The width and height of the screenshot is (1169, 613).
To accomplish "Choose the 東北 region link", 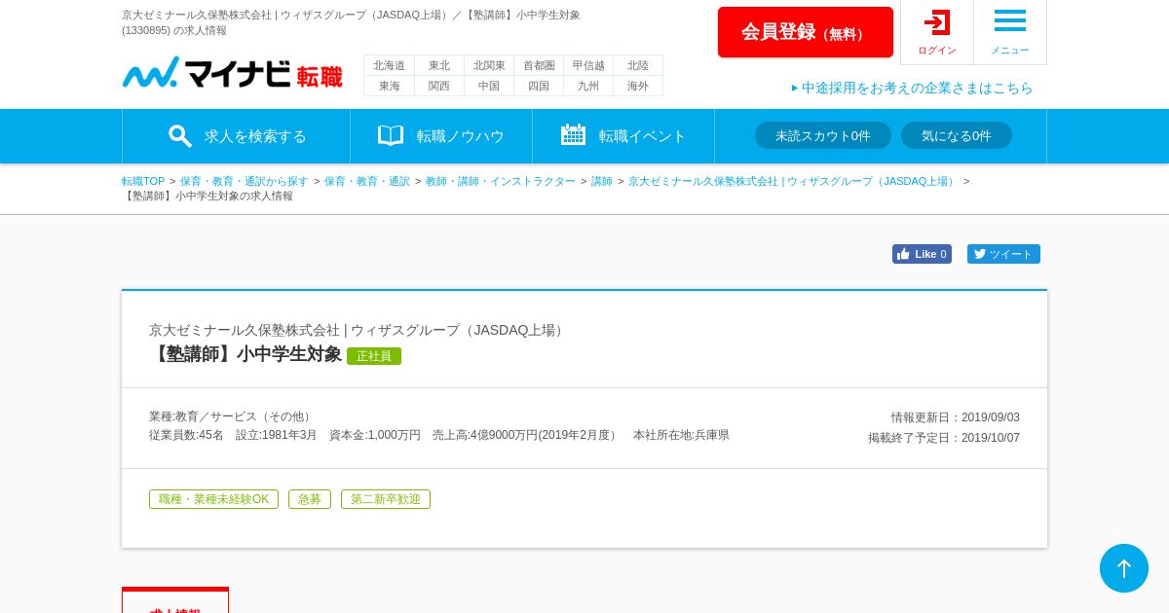I will (x=439, y=65).
